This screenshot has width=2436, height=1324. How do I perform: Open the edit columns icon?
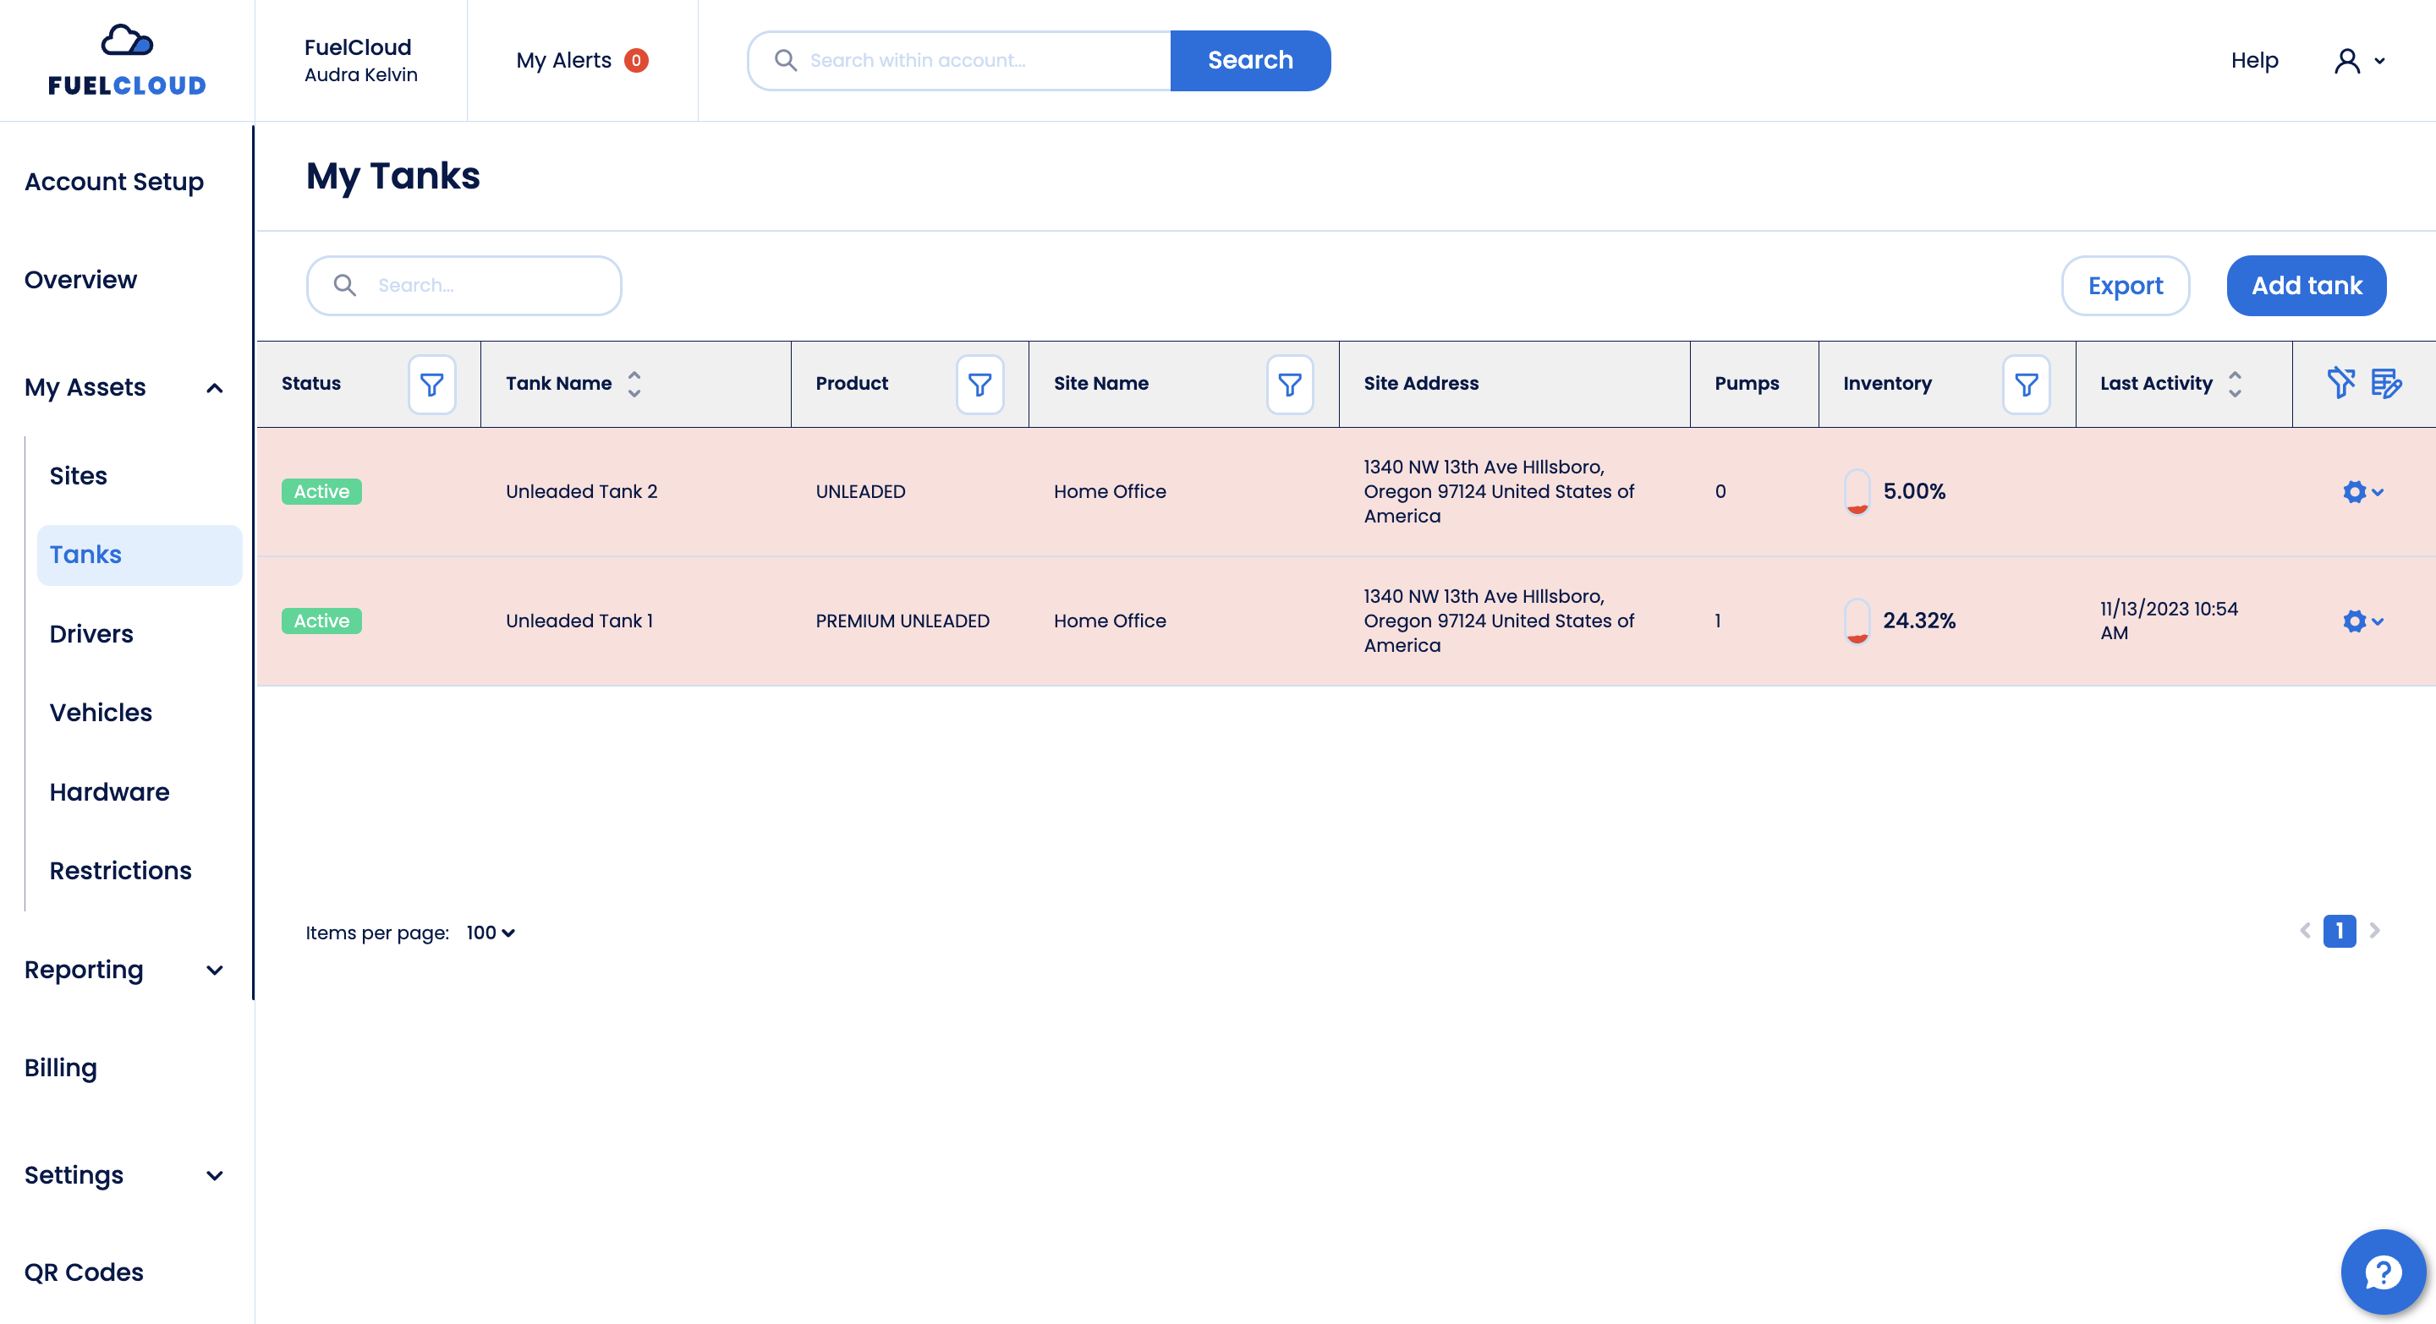(x=2386, y=383)
